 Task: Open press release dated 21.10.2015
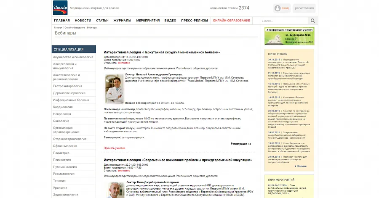click(289, 76)
